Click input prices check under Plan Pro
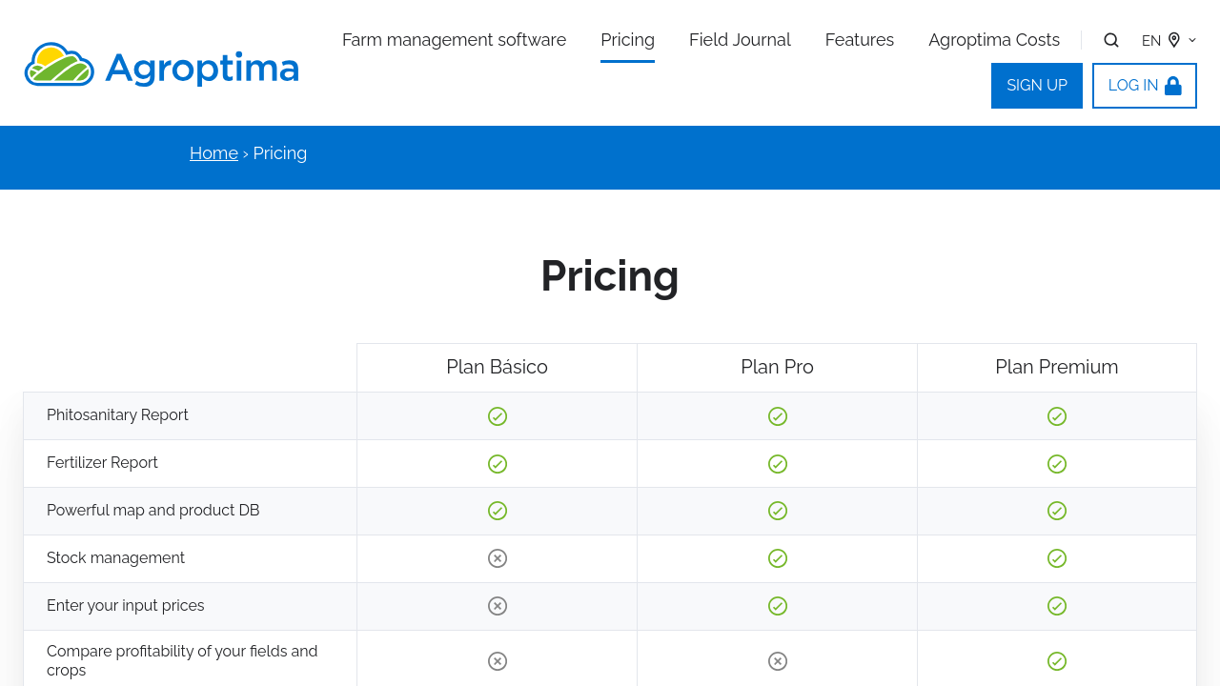Image resolution: width=1220 pixels, height=686 pixels. click(x=778, y=606)
